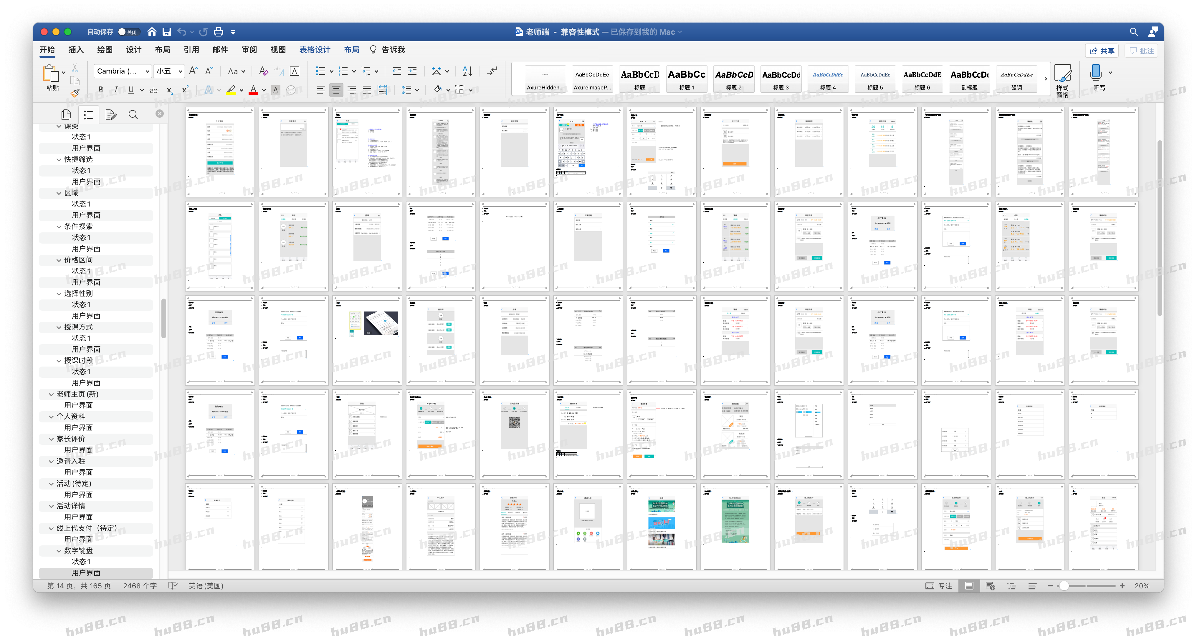Toggle italic formatting
This screenshot has width=1197, height=636.
pyautogui.click(x=116, y=90)
